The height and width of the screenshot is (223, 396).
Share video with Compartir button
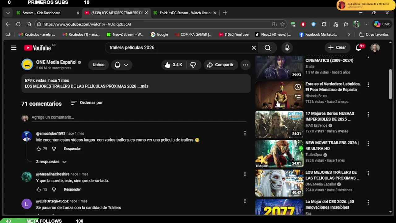pos(220,65)
